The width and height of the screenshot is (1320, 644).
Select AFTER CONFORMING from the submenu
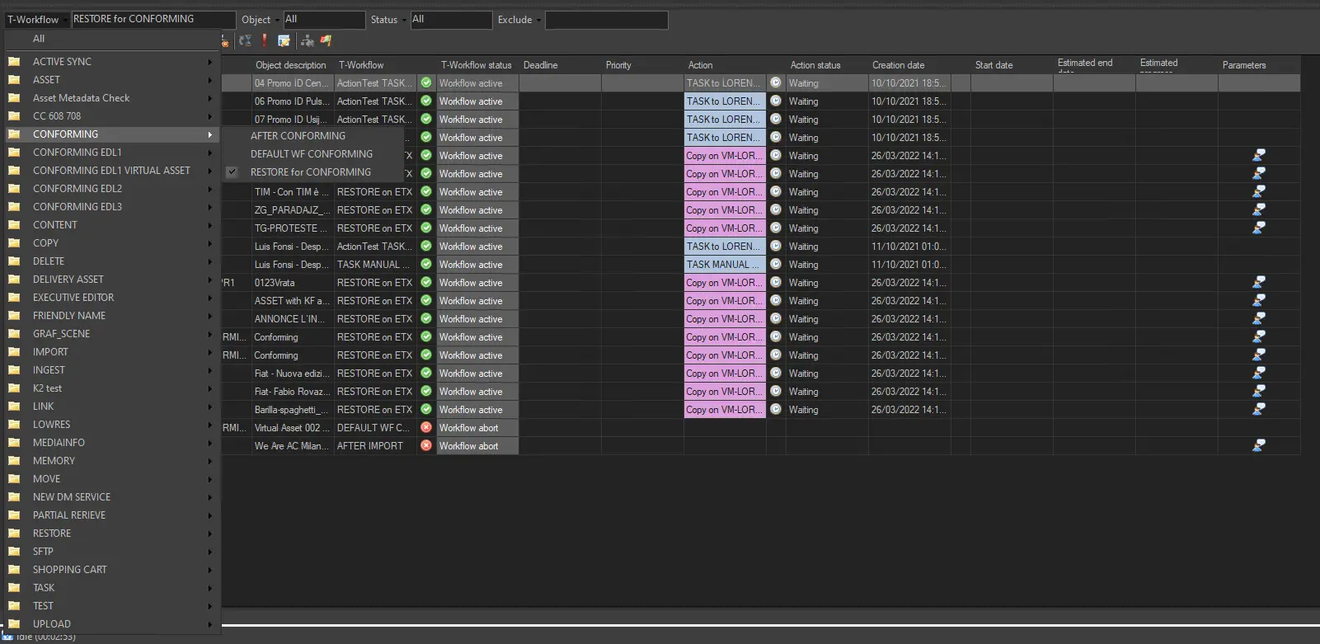(x=298, y=136)
